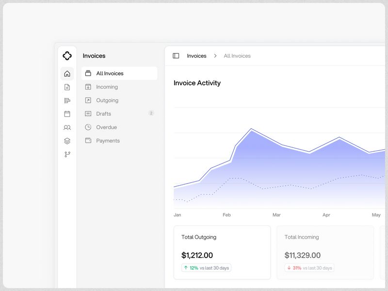The image size is (388, 291).
Task: Click the Drafts message icon
Action: [88, 113]
